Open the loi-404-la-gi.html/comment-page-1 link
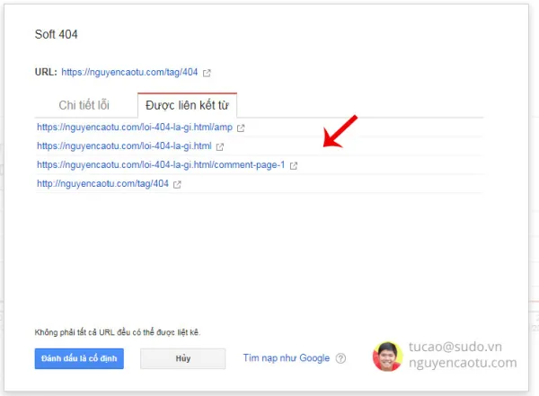Screen dimensions: 539x396 click(x=161, y=165)
